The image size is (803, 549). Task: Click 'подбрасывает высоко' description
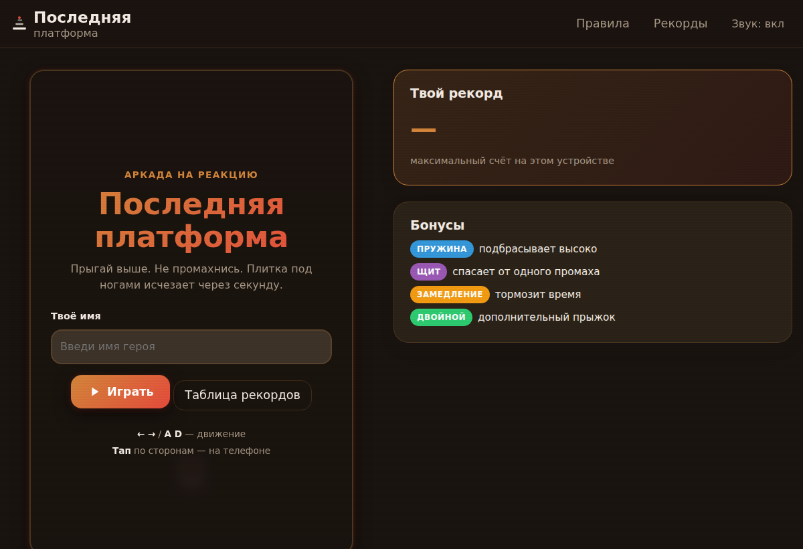click(538, 249)
